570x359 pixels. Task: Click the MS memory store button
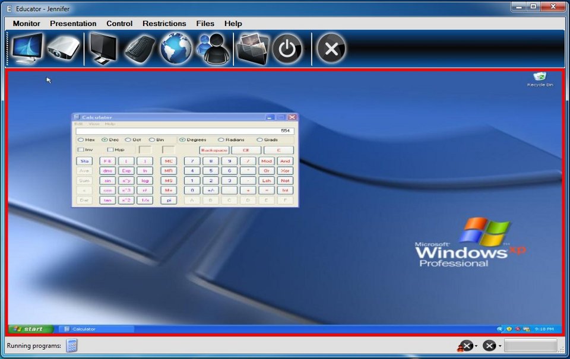click(x=169, y=180)
